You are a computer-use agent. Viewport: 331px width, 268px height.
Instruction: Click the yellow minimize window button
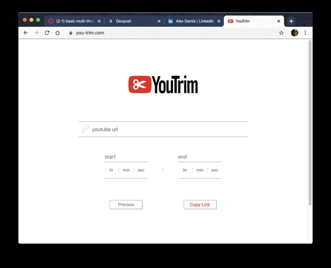coord(31,20)
